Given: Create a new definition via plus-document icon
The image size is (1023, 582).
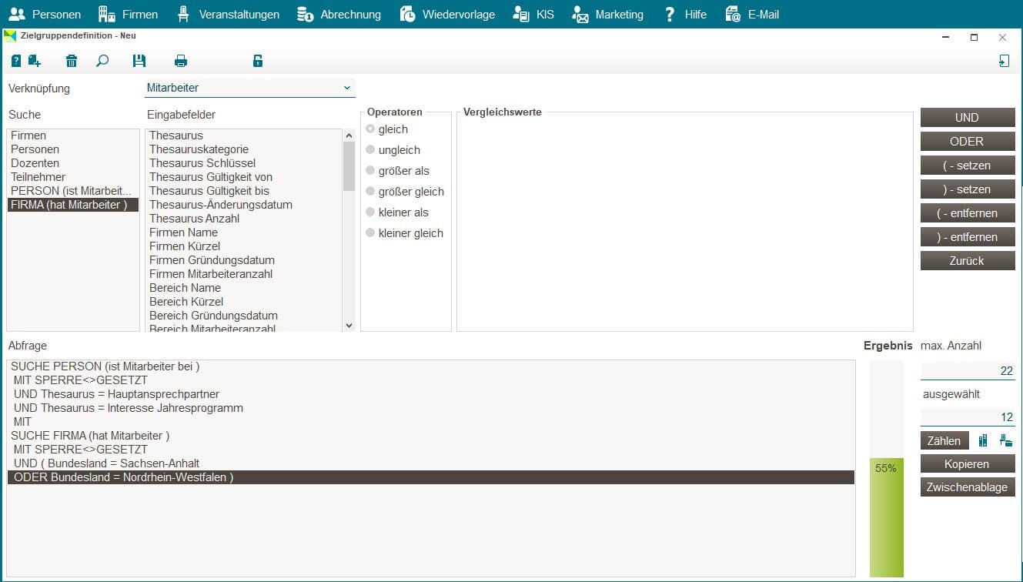Looking at the screenshot, I should (34, 61).
